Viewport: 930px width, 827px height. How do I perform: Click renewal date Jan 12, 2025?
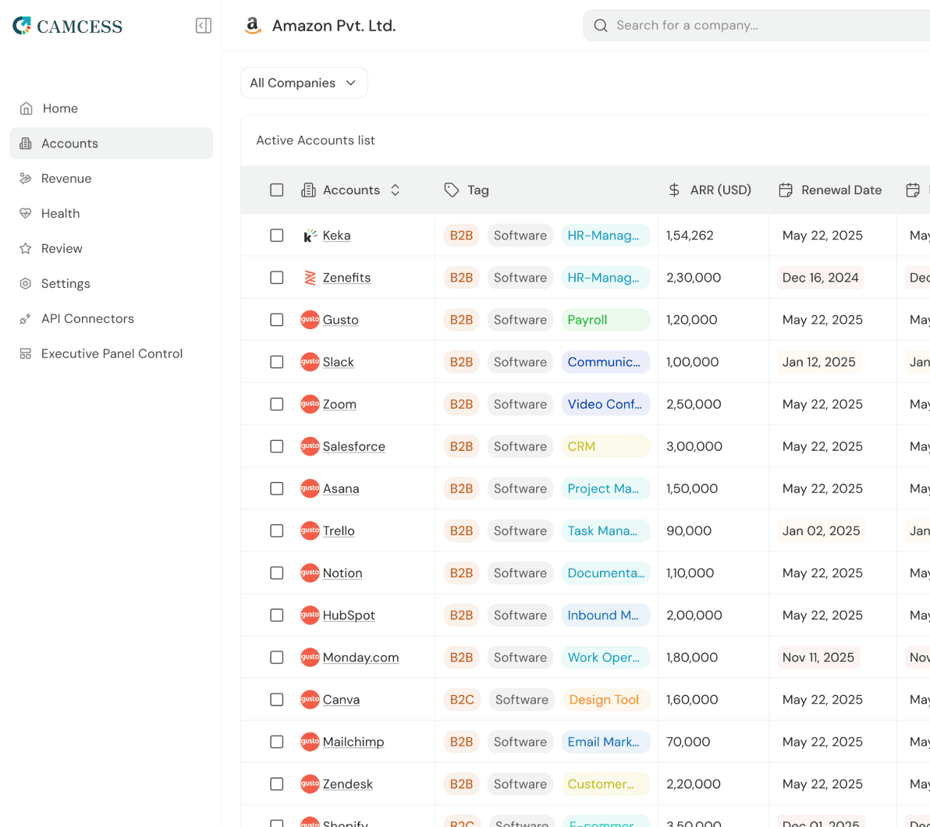(x=818, y=362)
